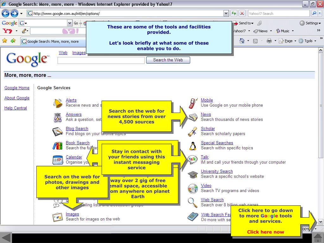
Task: Click the Print icon in command bar
Action: (269, 41)
